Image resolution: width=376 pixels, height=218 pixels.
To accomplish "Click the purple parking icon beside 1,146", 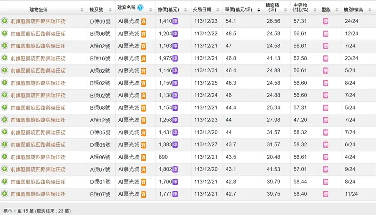I will (175, 71).
